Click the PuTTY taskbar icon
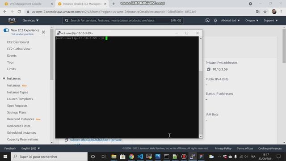The height and width of the screenshot is (161, 286). pos(193,157)
